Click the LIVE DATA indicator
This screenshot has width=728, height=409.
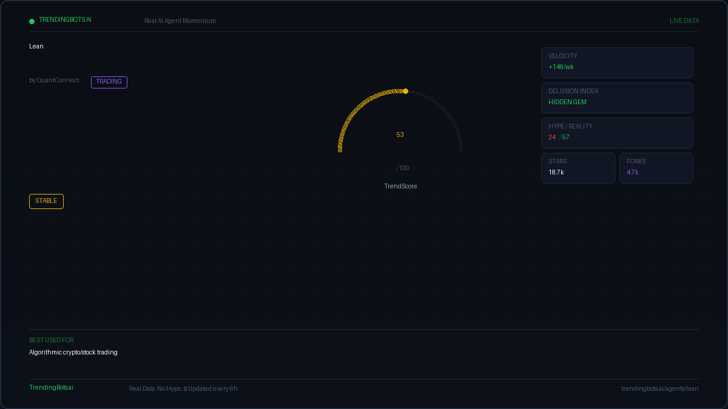(684, 21)
